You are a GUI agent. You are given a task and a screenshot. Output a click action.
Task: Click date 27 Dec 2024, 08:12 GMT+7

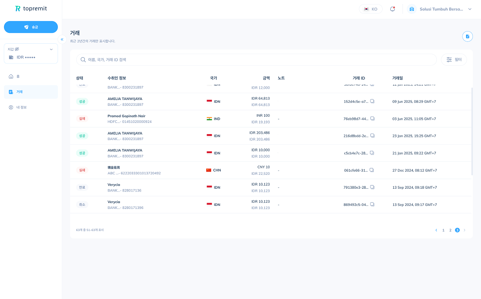pos(415,170)
